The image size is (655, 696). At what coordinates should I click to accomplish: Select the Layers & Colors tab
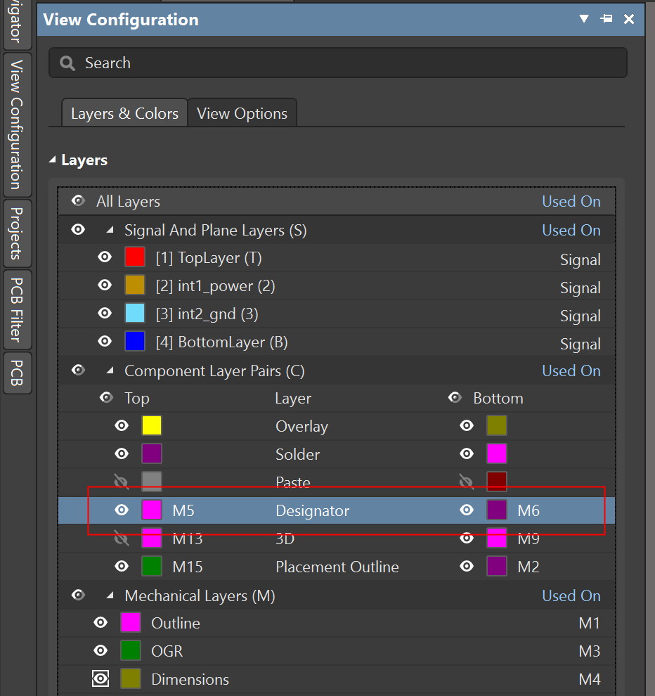124,112
